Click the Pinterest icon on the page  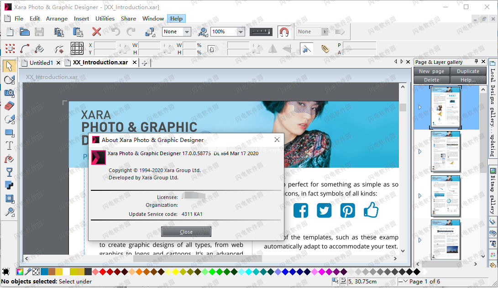coord(347,210)
